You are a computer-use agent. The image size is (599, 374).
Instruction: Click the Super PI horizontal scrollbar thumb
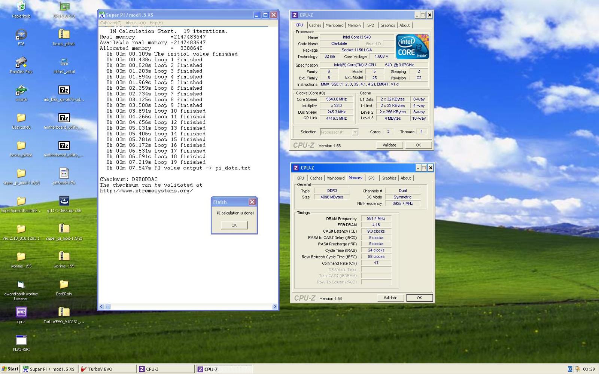(x=107, y=307)
